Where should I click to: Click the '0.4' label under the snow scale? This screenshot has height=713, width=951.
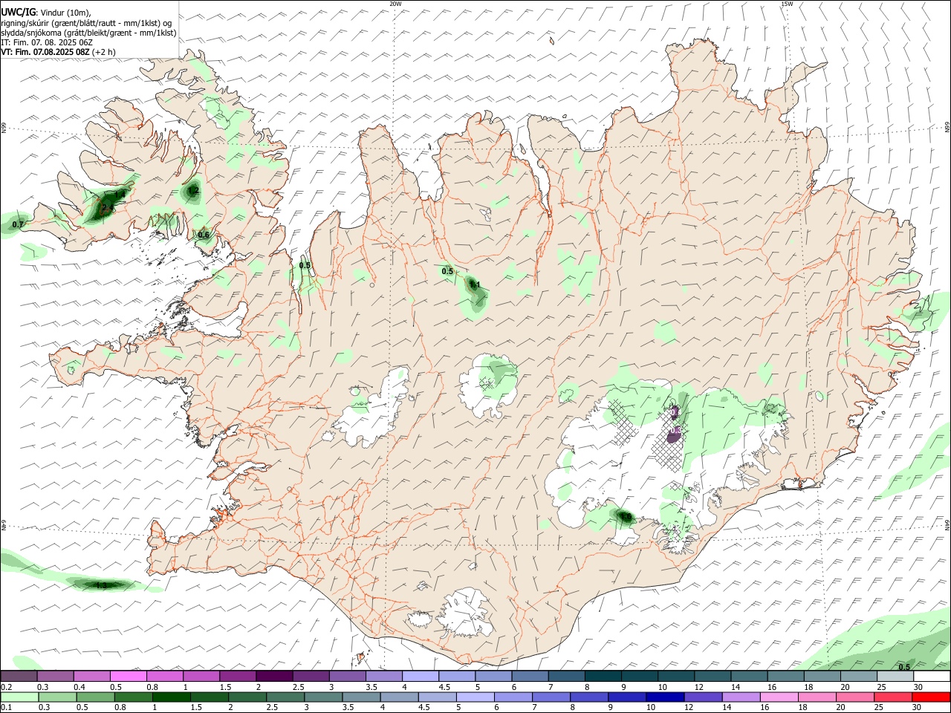tap(79, 687)
